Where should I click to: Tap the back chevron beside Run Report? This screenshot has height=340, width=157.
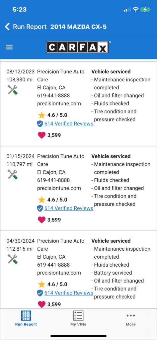point(7,27)
